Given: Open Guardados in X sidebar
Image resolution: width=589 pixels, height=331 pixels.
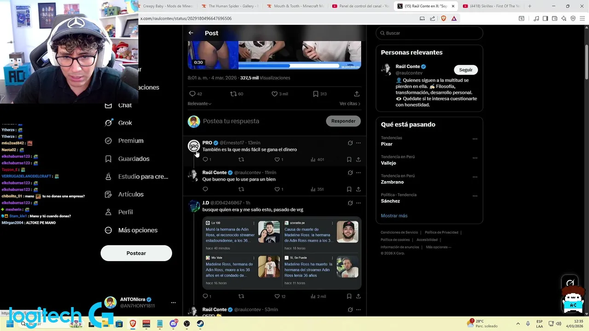Looking at the screenshot, I should 127,159.
